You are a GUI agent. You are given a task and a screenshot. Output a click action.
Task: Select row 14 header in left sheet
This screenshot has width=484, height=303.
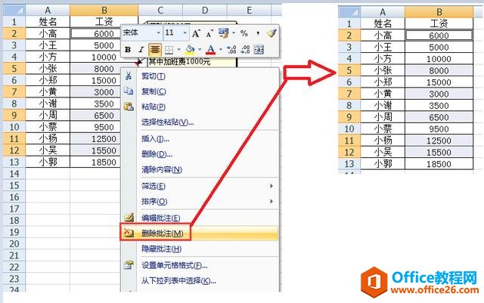tap(14, 174)
